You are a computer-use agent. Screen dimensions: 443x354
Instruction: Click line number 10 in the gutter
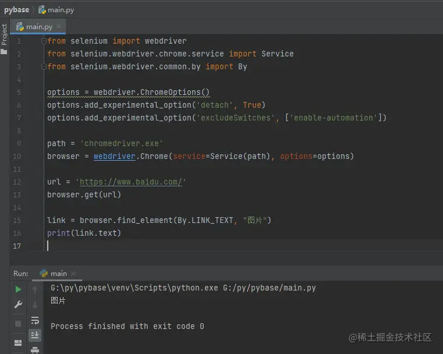click(17, 157)
